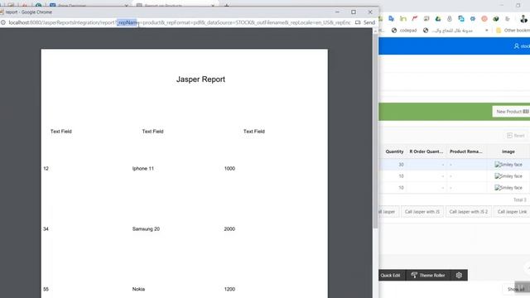Click the Jasper Report title in PDF

tap(200, 79)
